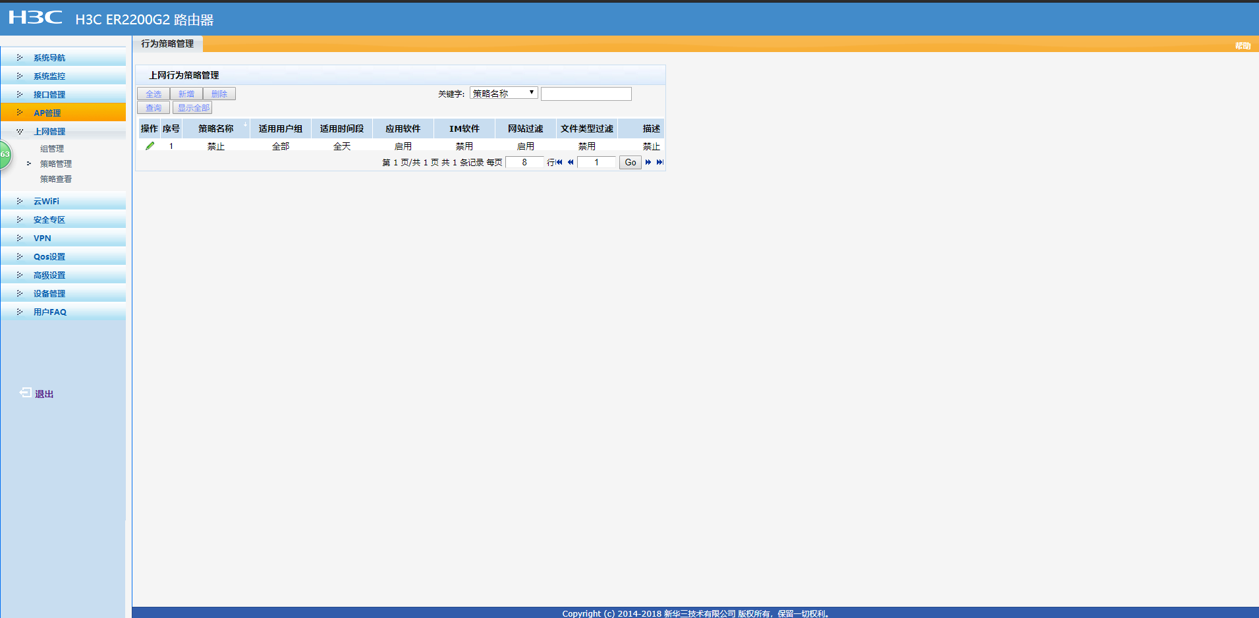Expand 接口管理 menu
The height and width of the screenshot is (618, 1259).
click(x=63, y=95)
